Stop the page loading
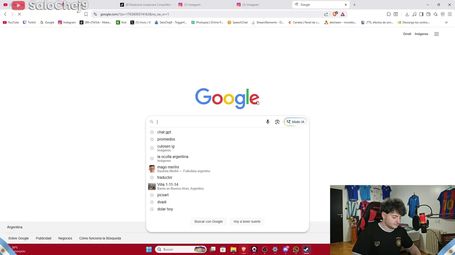 (x=20, y=14)
